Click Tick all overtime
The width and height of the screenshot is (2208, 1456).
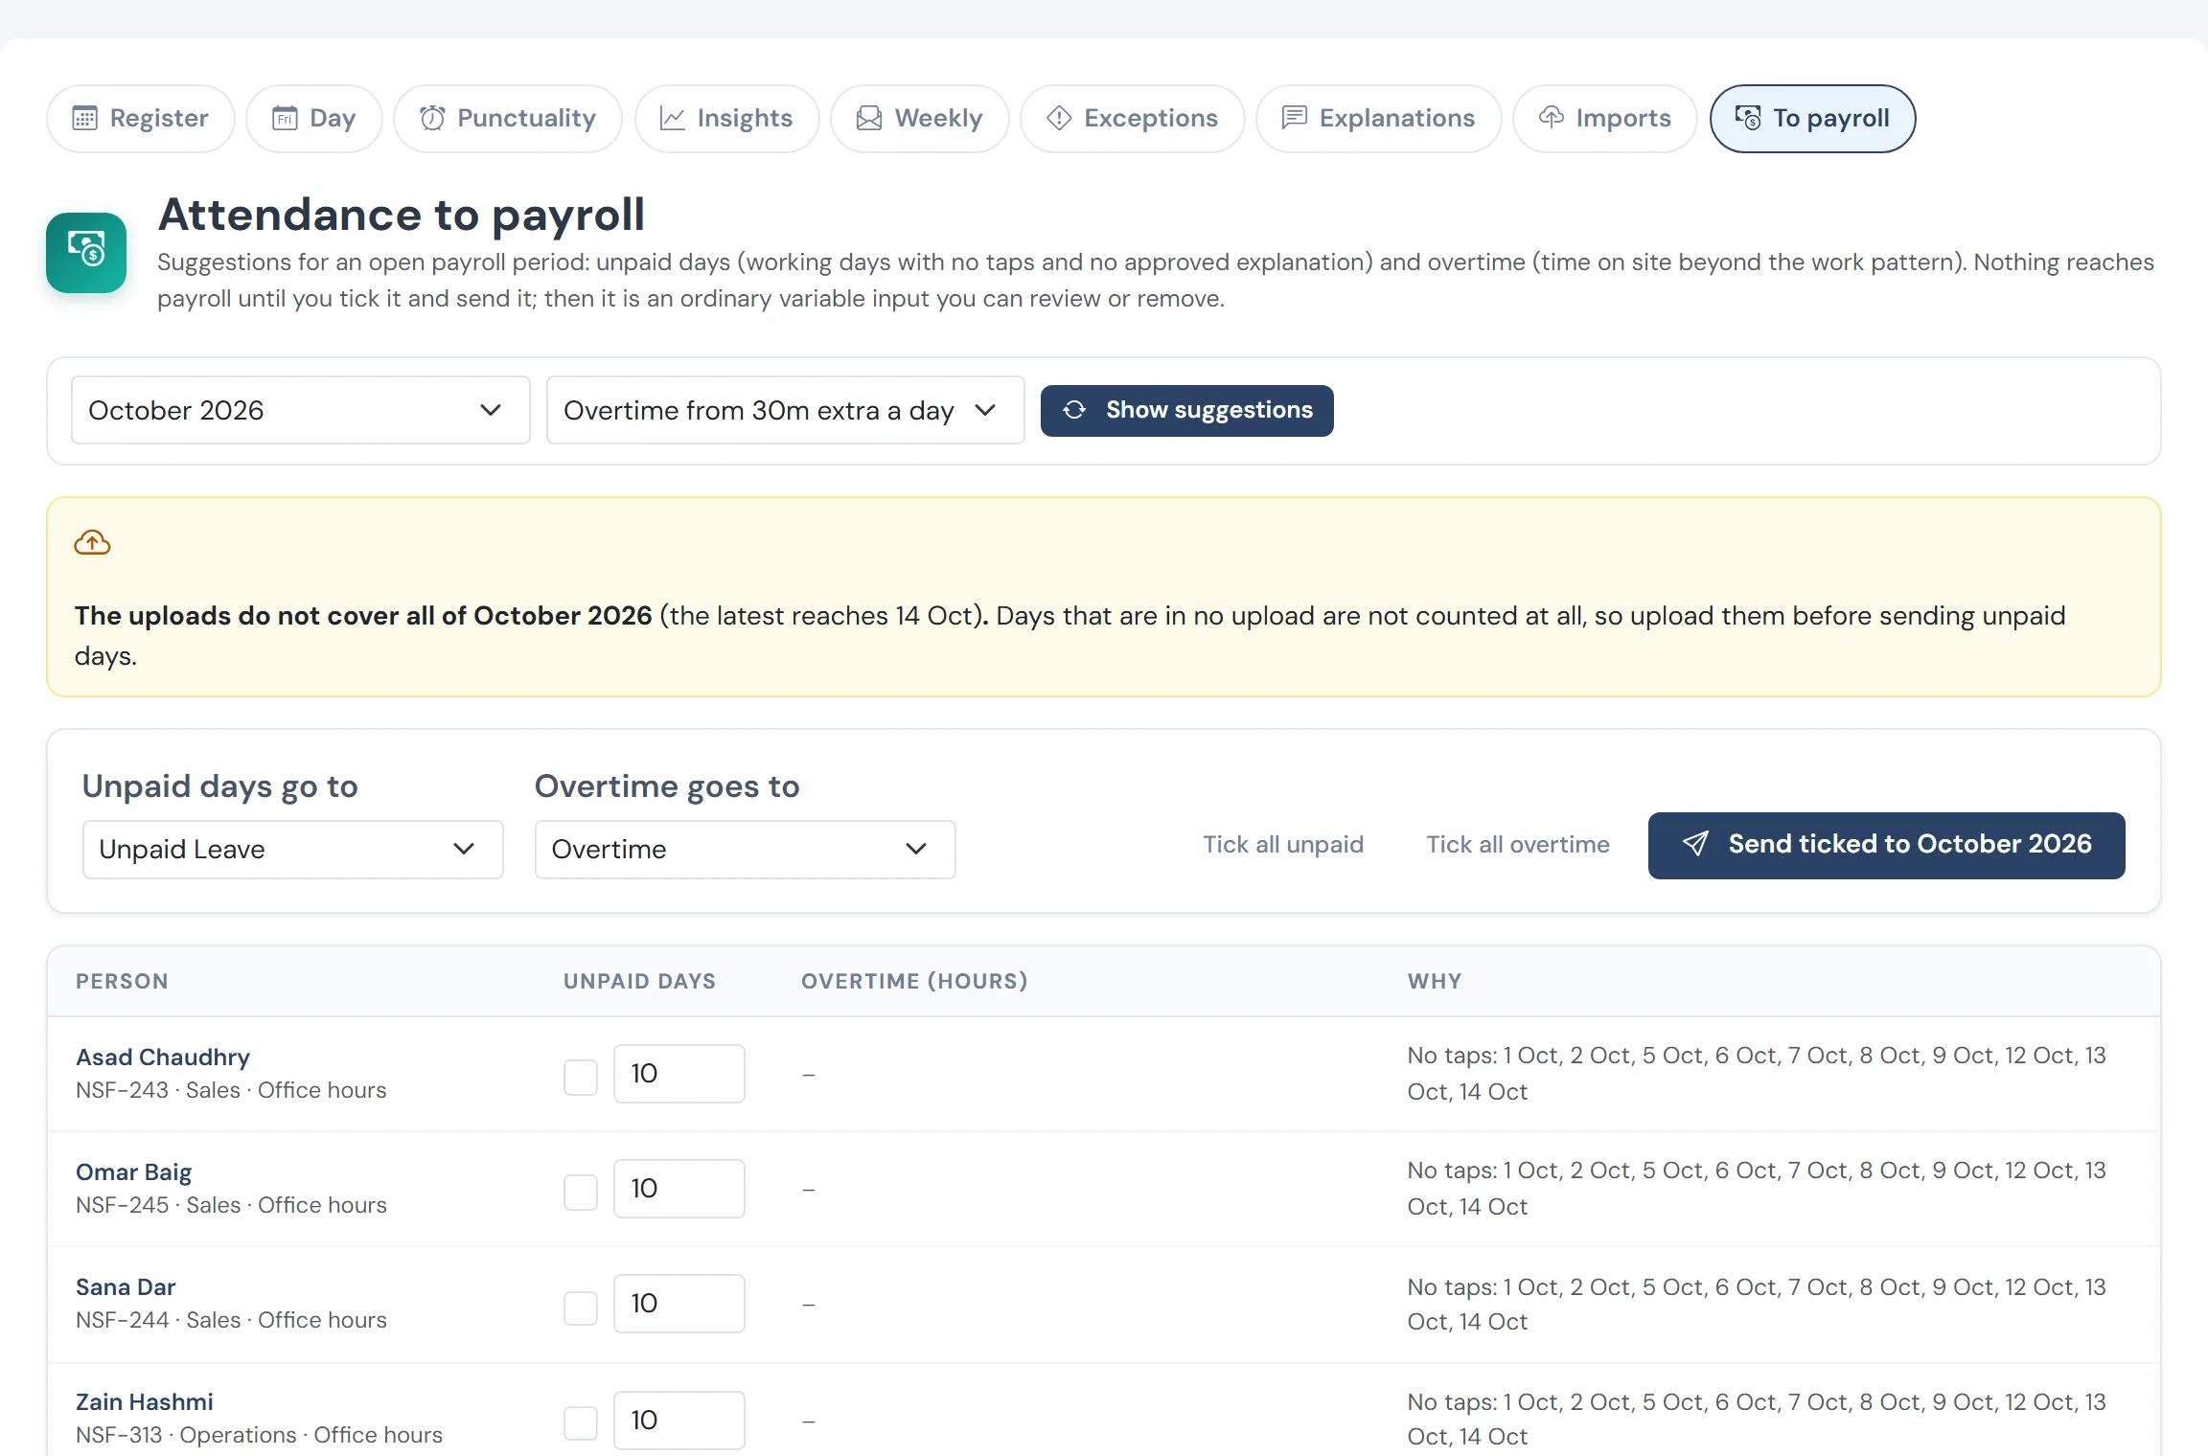[x=1518, y=844]
